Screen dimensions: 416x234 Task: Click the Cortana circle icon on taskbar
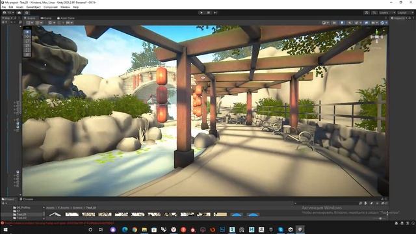click(x=90, y=229)
